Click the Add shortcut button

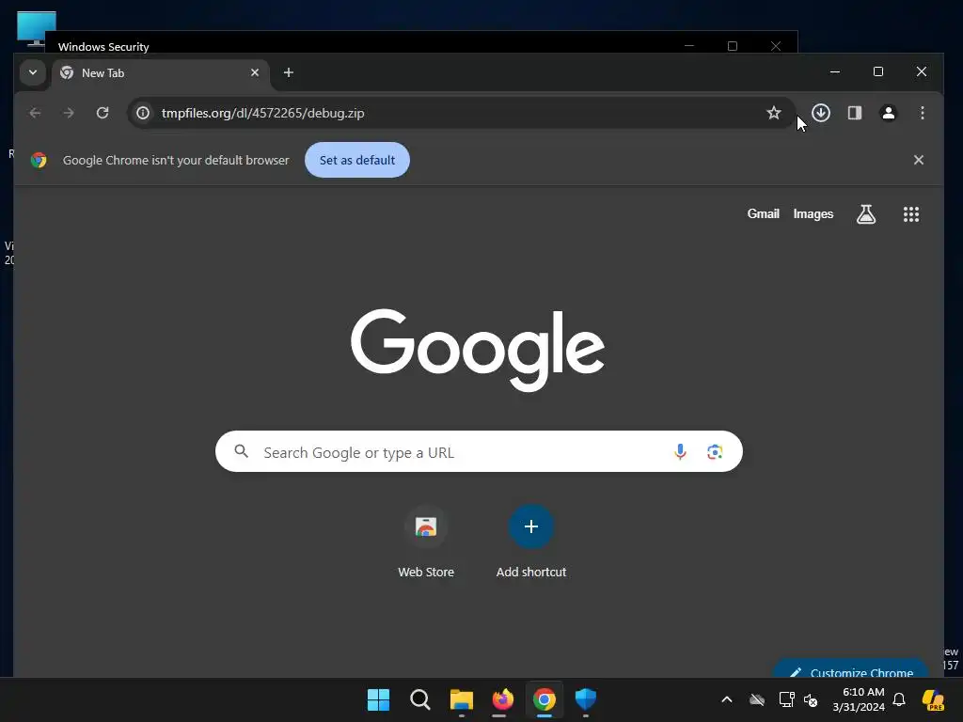coord(531,542)
